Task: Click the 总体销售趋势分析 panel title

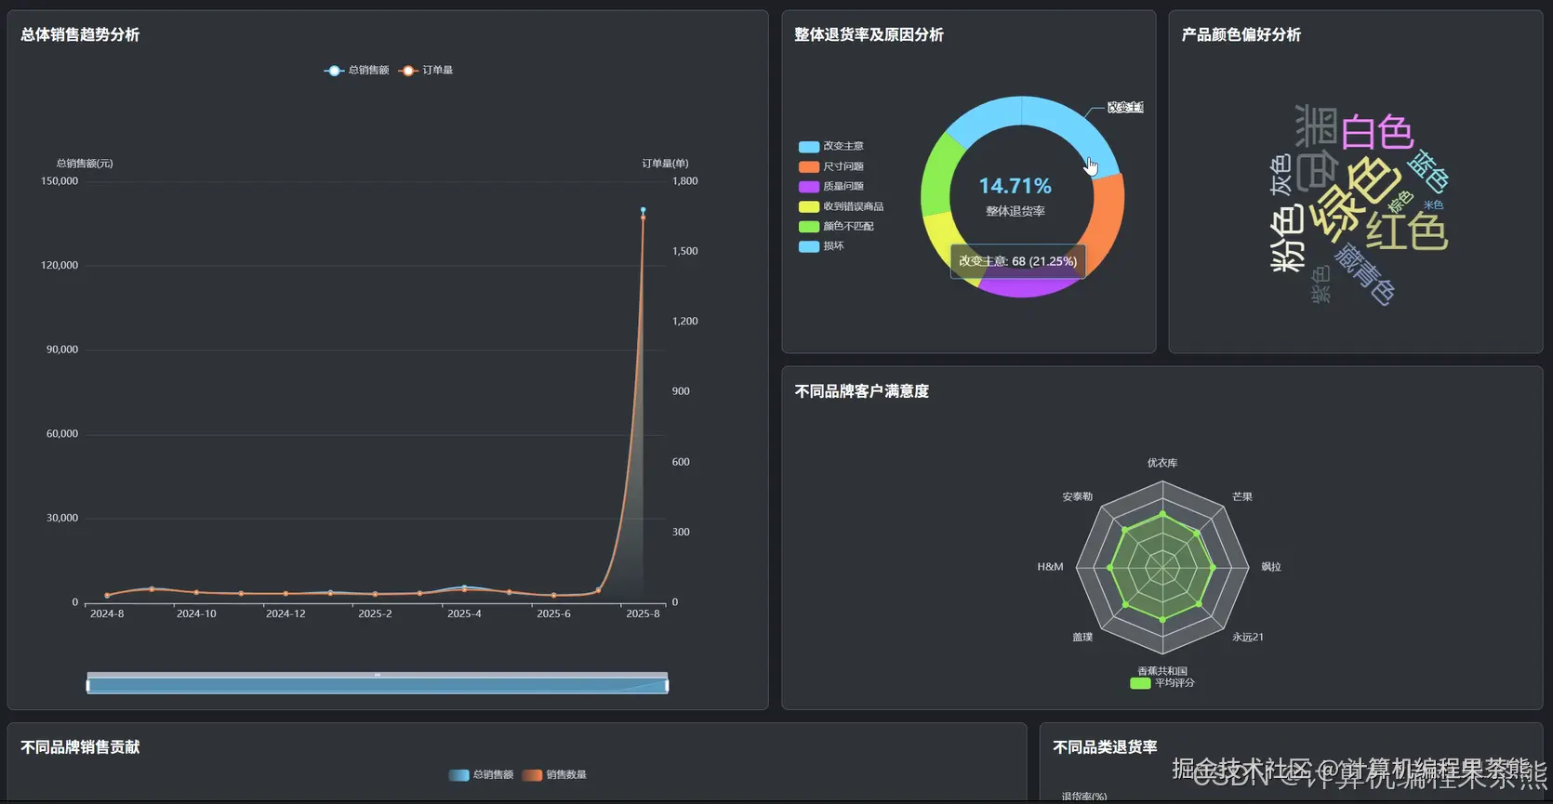Action: click(x=80, y=34)
